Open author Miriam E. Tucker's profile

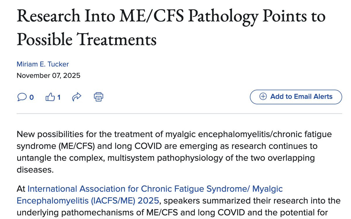(43, 64)
